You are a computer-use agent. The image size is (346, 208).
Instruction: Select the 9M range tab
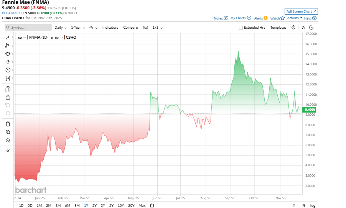(x=77, y=205)
